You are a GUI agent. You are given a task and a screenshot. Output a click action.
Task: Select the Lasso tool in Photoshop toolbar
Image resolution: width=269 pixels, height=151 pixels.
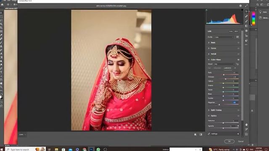(x=1, y=20)
